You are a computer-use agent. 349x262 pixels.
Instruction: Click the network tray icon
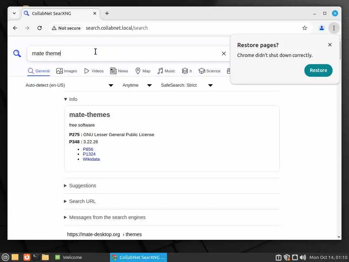[x=295, y=258]
